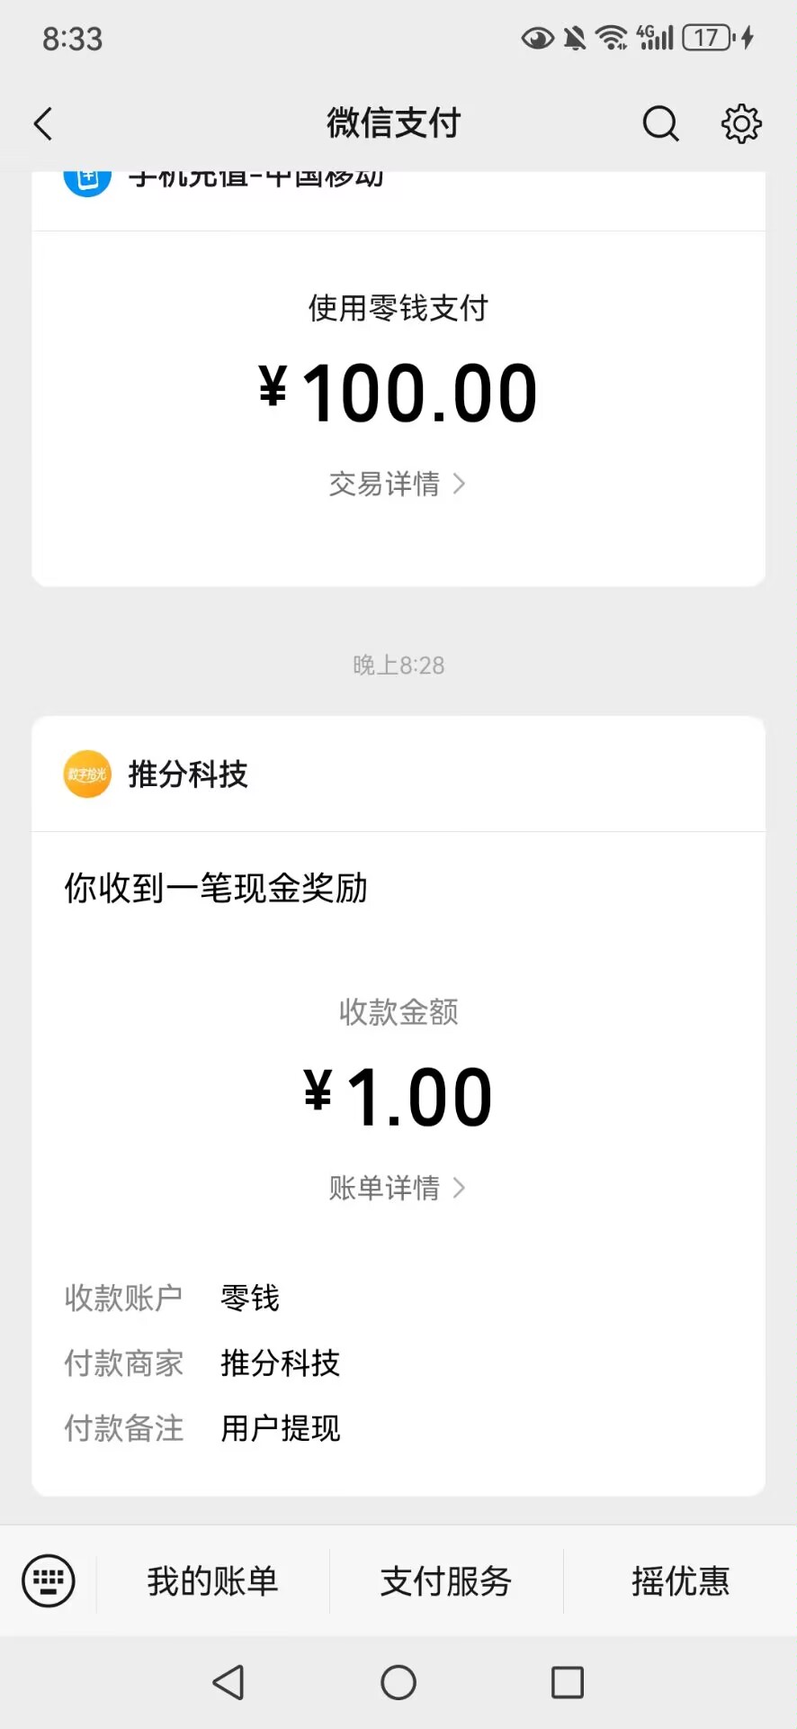Screen dimensions: 797x1729
Task: Tap the China Mobile recharge blue icon
Action: [x=87, y=179]
